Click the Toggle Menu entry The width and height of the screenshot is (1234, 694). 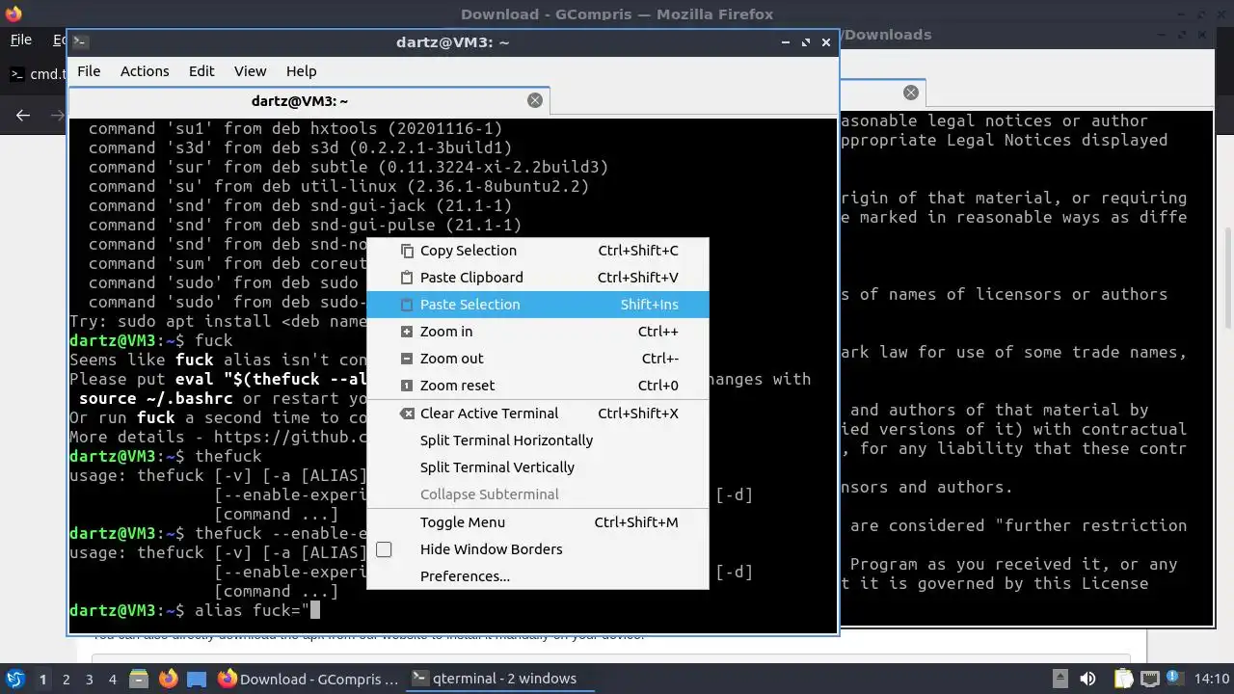(x=537, y=521)
